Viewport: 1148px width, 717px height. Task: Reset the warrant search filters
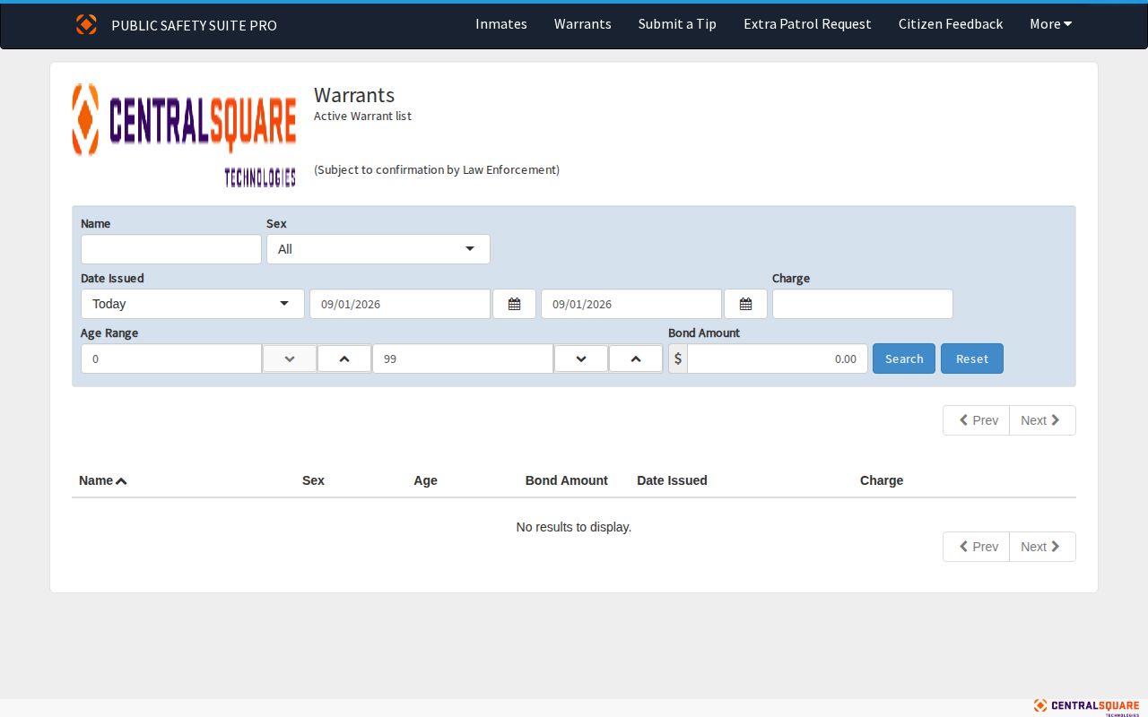pyautogui.click(x=972, y=358)
